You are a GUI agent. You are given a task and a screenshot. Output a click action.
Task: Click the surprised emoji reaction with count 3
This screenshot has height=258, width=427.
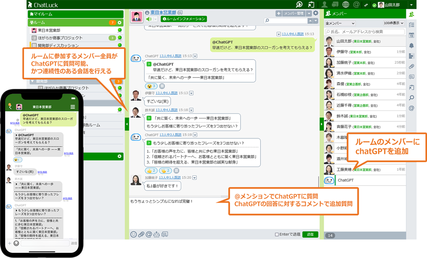[151, 86]
